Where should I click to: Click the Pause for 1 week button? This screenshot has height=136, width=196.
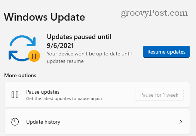[x=159, y=95]
